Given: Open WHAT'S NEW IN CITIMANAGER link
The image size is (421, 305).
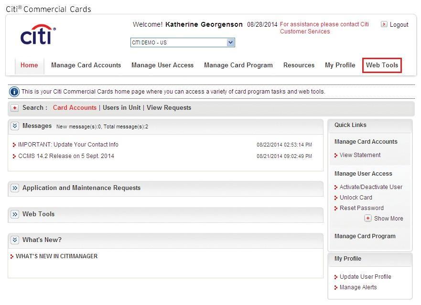Looking at the screenshot, I should click(x=57, y=256).
